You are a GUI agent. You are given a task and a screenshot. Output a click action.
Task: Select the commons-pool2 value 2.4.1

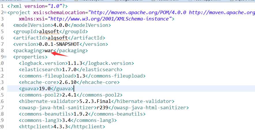coord(69,95)
